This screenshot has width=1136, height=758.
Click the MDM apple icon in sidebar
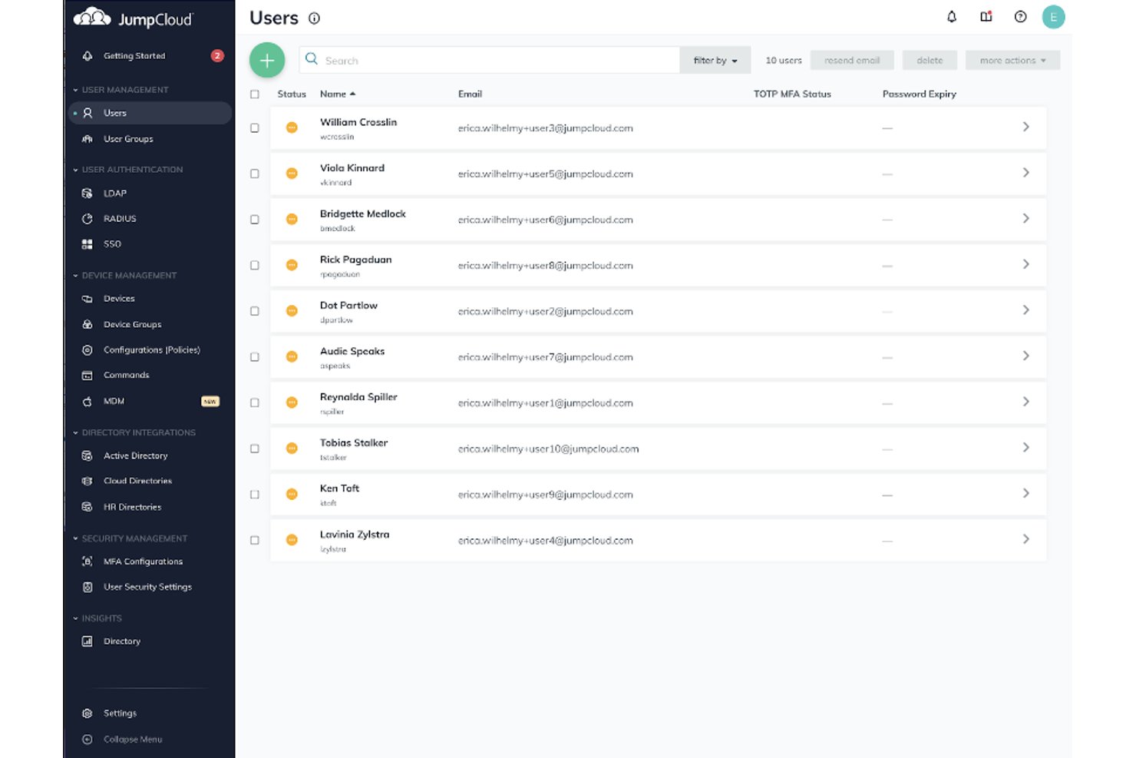coord(88,402)
